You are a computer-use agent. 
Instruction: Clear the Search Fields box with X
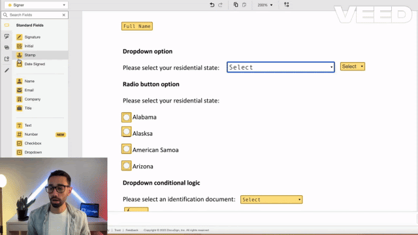(x=64, y=15)
